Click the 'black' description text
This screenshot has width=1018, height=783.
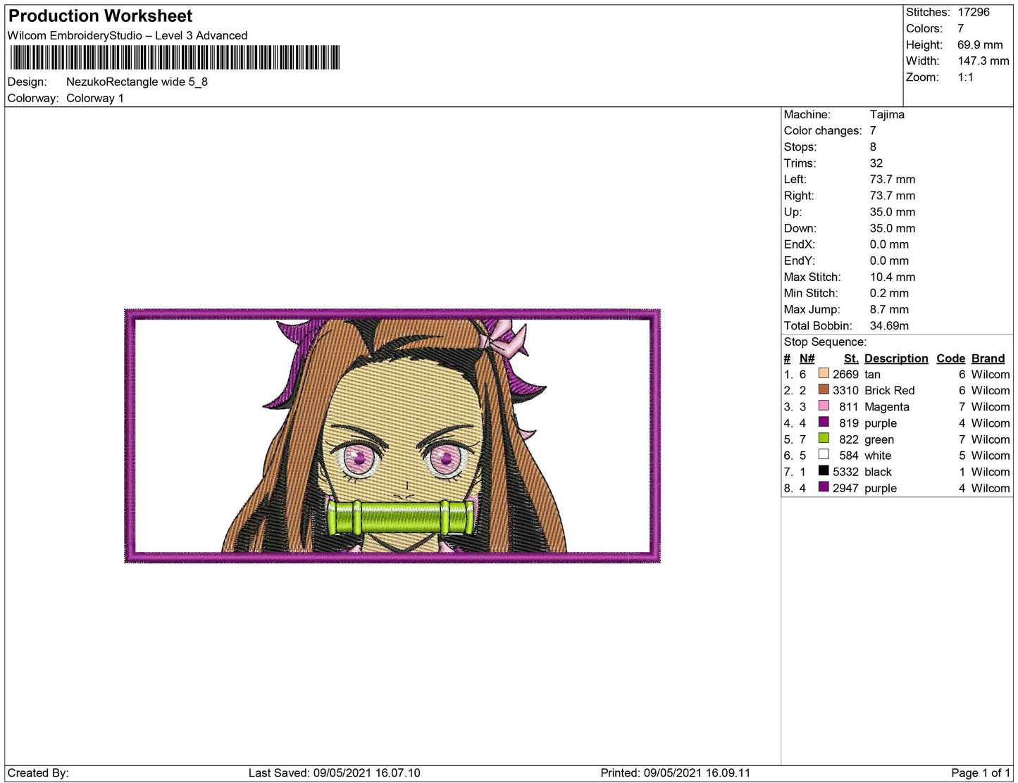pyautogui.click(x=878, y=472)
